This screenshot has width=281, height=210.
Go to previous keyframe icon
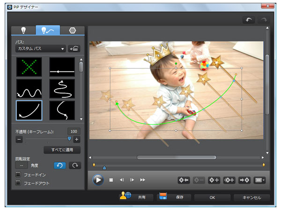point(184,180)
